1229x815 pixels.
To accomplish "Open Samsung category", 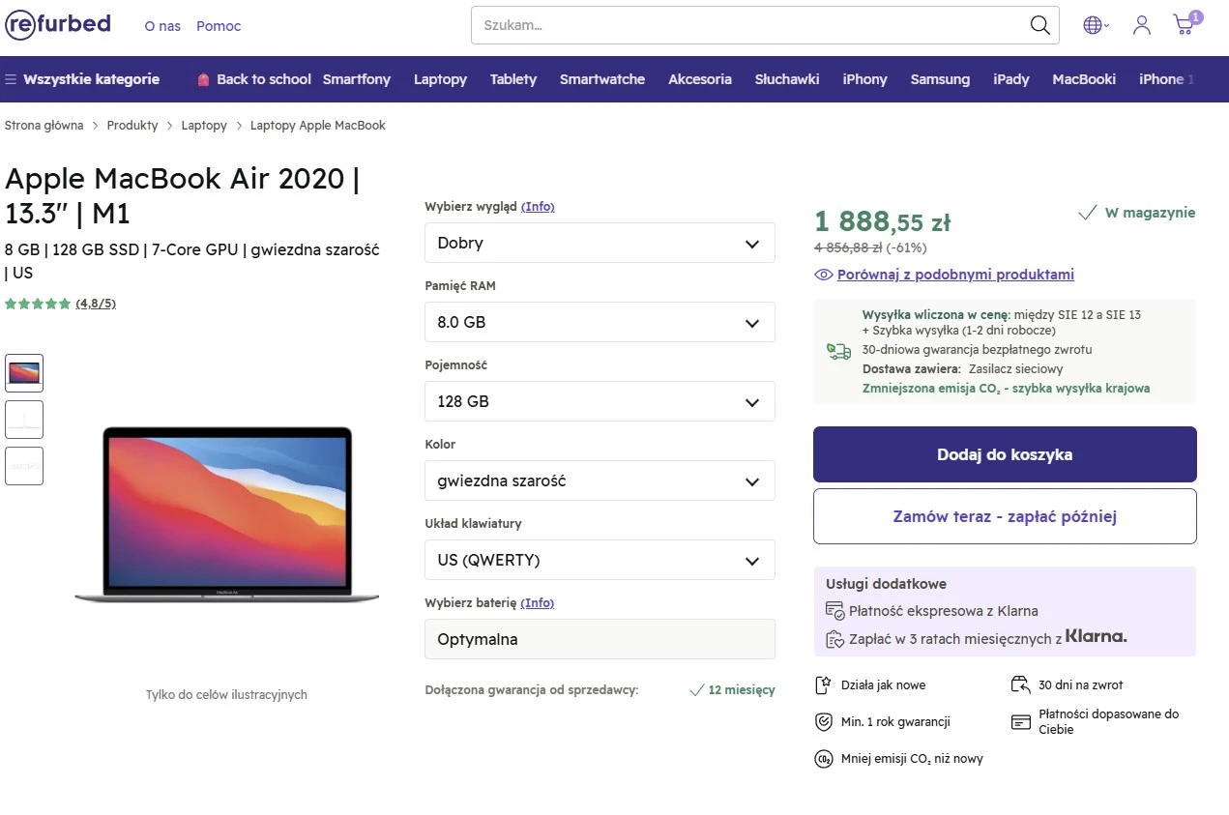I will pos(940,79).
